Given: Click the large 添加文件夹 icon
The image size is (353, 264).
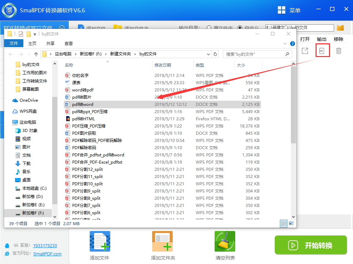Looking at the screenshot, I should [162, 241].
